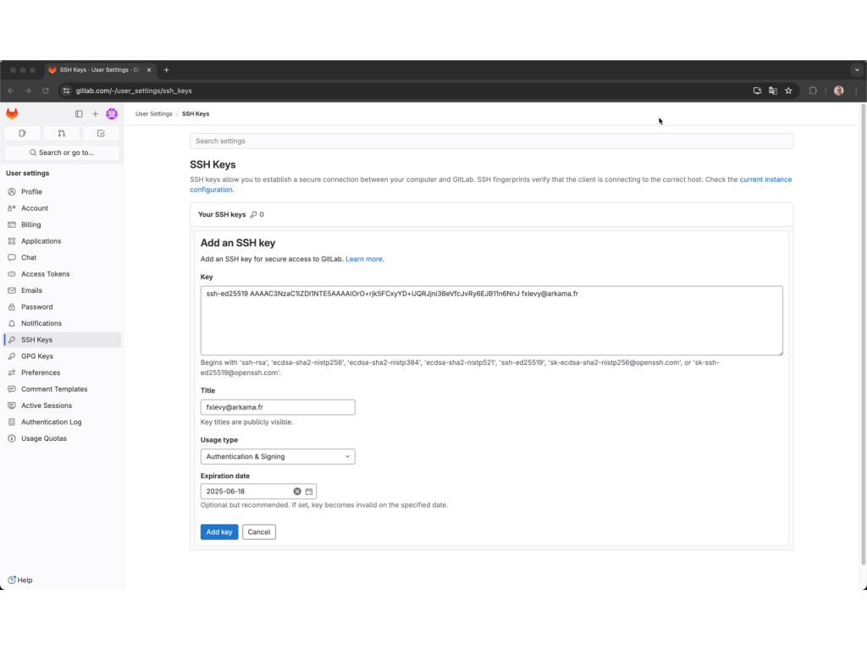Clear the expiration date with the X icon
867x650 pixels.
pos(297,491)
